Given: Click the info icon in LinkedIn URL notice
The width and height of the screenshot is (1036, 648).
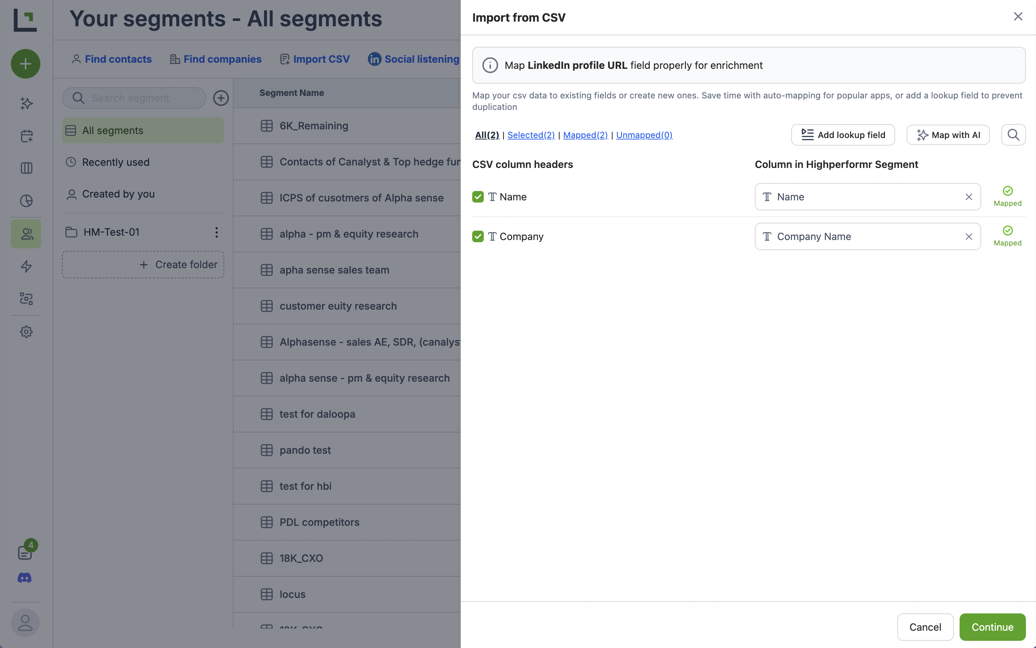Looking at the screenshot, I should tap(490, 65).
